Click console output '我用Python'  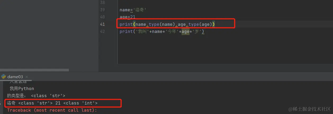pyautogui.click(x=22, y=88)
